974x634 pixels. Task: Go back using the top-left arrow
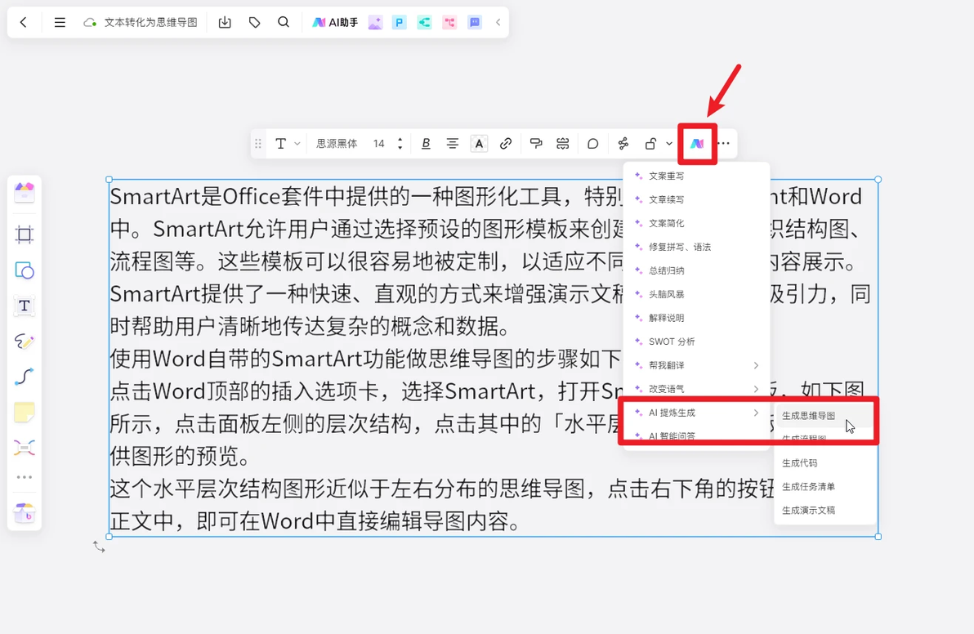pyautogui.click(x=24, y=22)
